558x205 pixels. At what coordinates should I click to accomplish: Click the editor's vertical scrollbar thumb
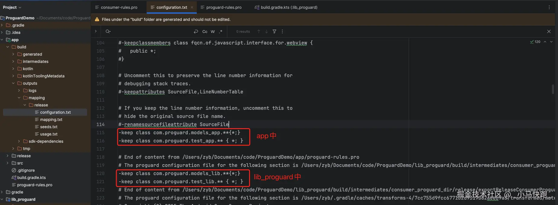(x=553, y=89)
